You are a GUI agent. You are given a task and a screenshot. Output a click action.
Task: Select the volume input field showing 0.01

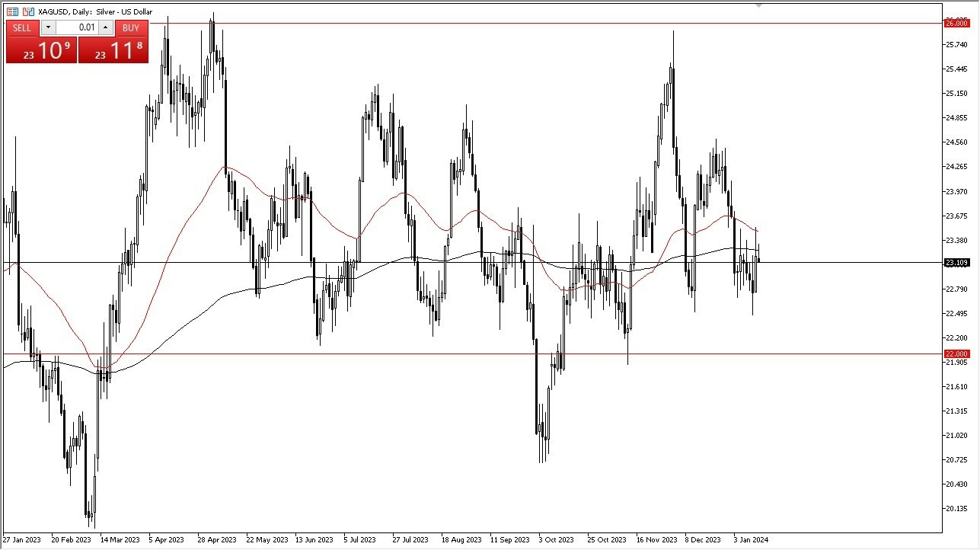click(76, 27)
